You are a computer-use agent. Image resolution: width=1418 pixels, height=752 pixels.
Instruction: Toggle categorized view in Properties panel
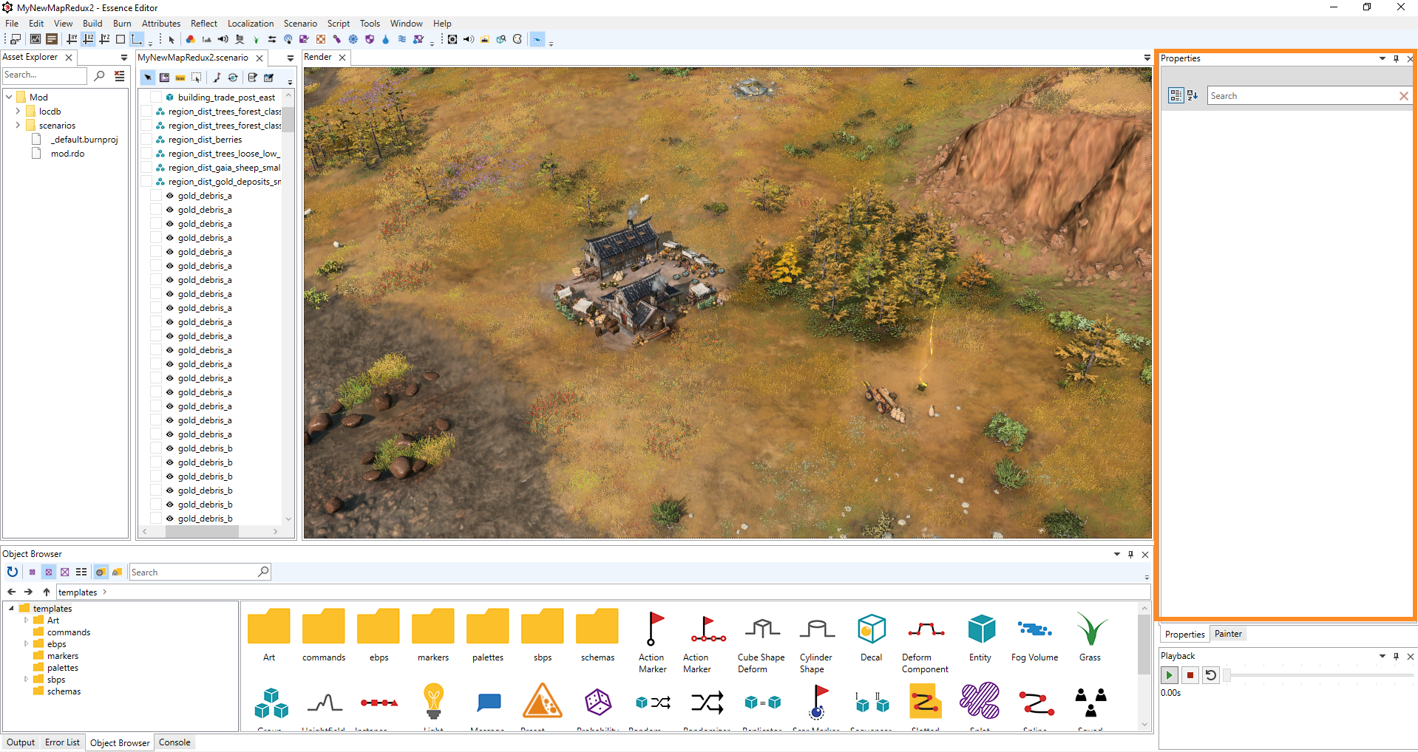click(x=1176, y=95)
